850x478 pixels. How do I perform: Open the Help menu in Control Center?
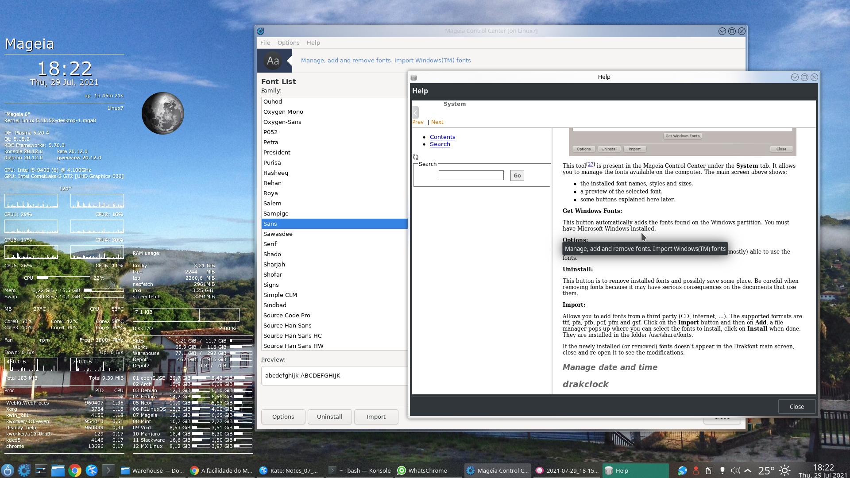pyautogui.click(x=313, y=42)
